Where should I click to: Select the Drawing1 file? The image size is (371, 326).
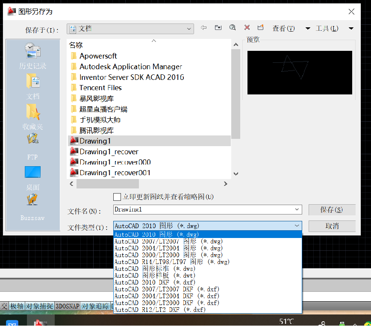149,141
